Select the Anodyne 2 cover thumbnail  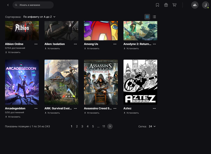point(140,31)
